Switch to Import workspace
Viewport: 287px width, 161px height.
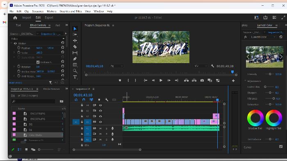coord(27,18)
